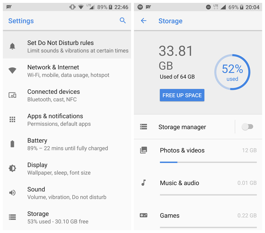265x233 pixels.
Task: Select Set Do Not Disturb rules suggestion
Action: [67, 46]
